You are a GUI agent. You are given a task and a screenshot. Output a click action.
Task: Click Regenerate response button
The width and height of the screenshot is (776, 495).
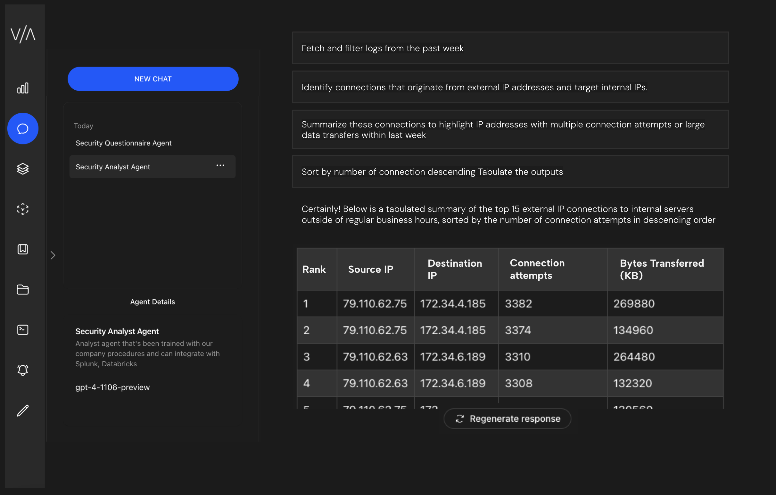(x=507, y=419)
